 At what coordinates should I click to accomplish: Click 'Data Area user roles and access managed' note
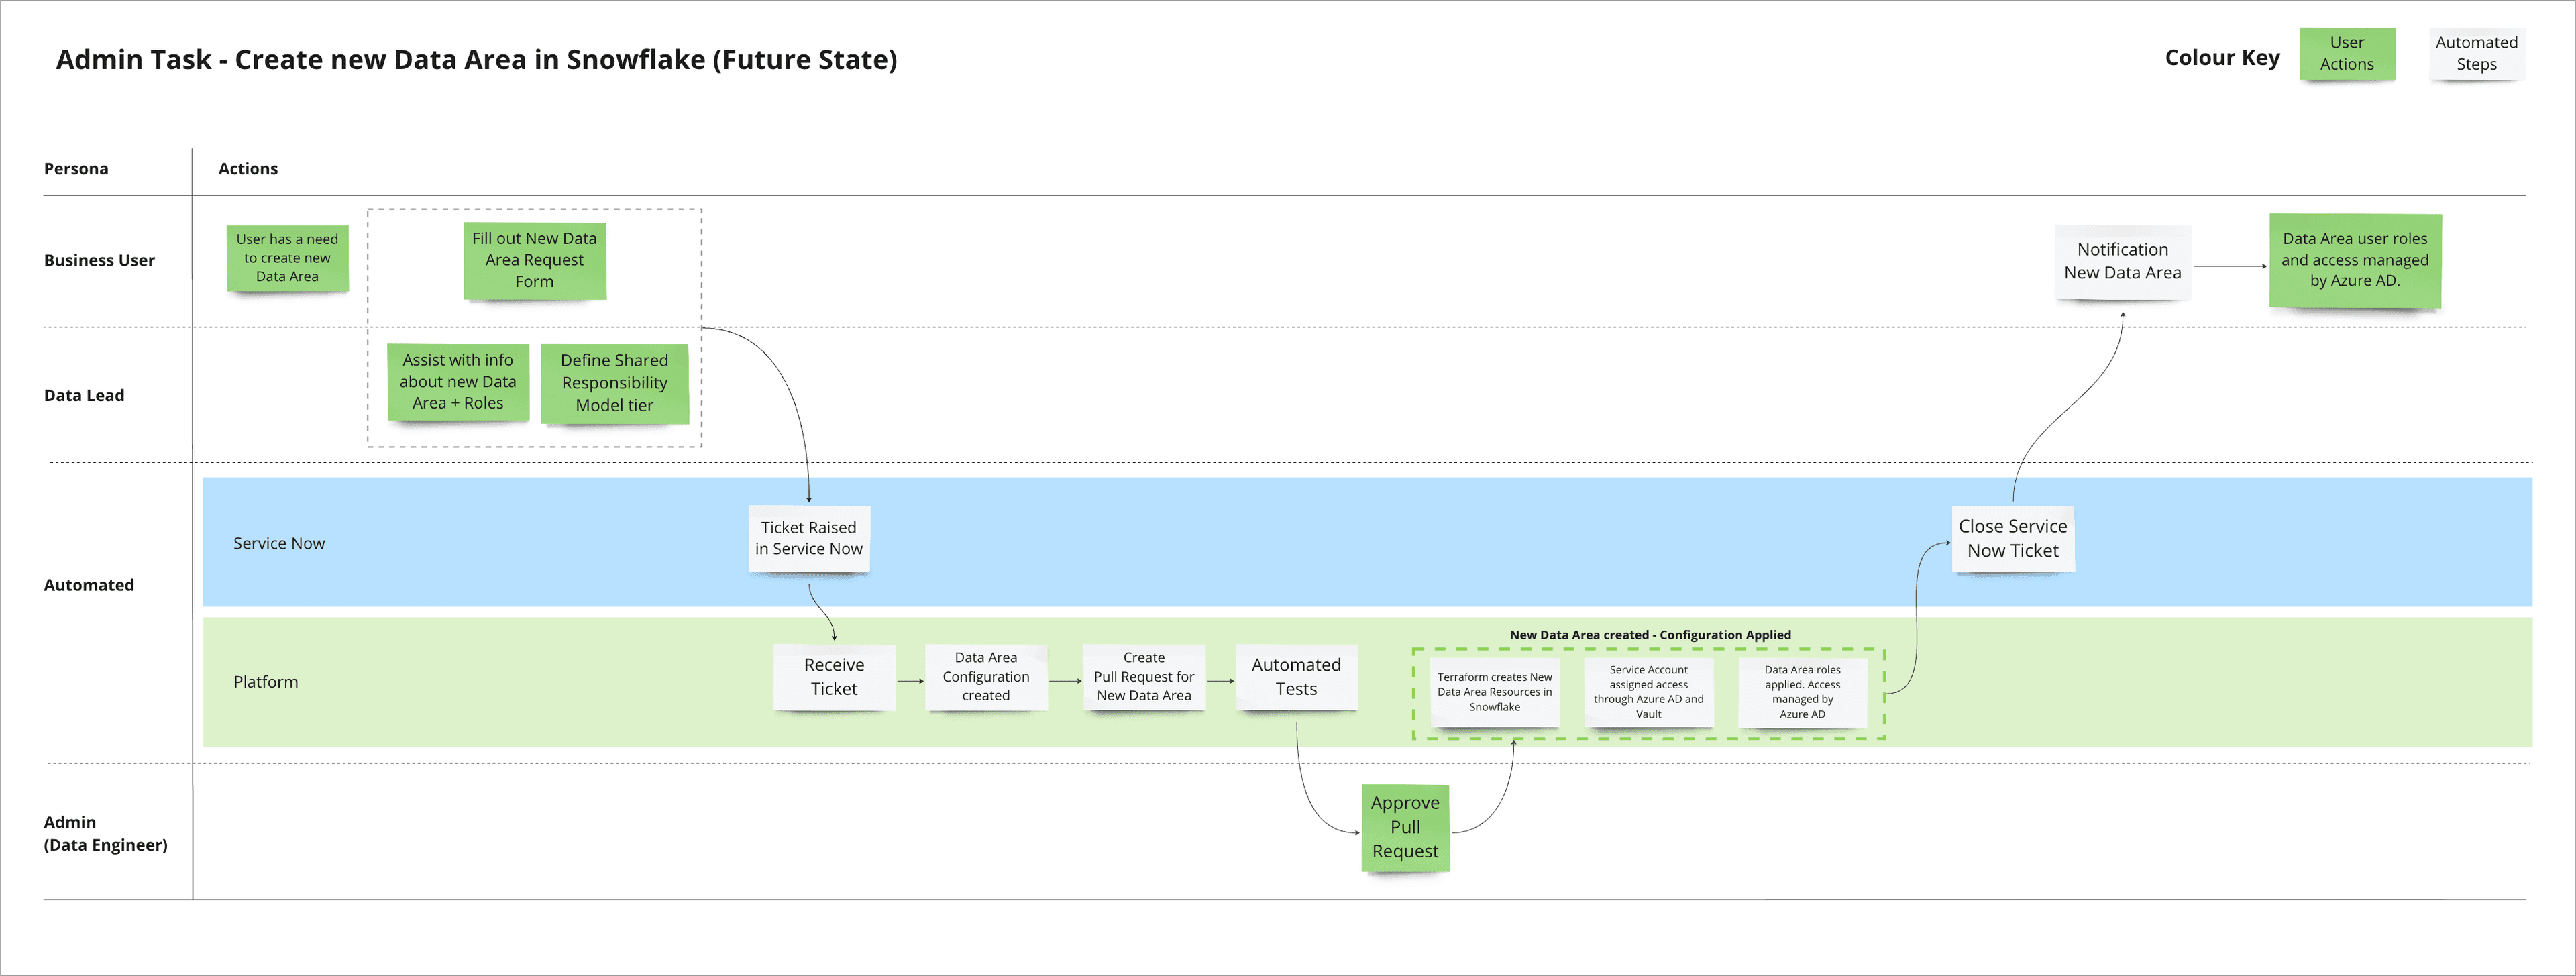click(2355, 261)
